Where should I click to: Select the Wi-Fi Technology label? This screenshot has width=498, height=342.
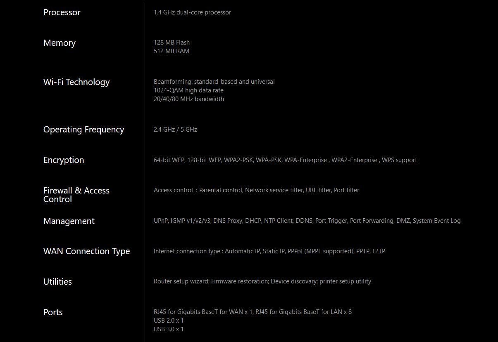(76, 82)
